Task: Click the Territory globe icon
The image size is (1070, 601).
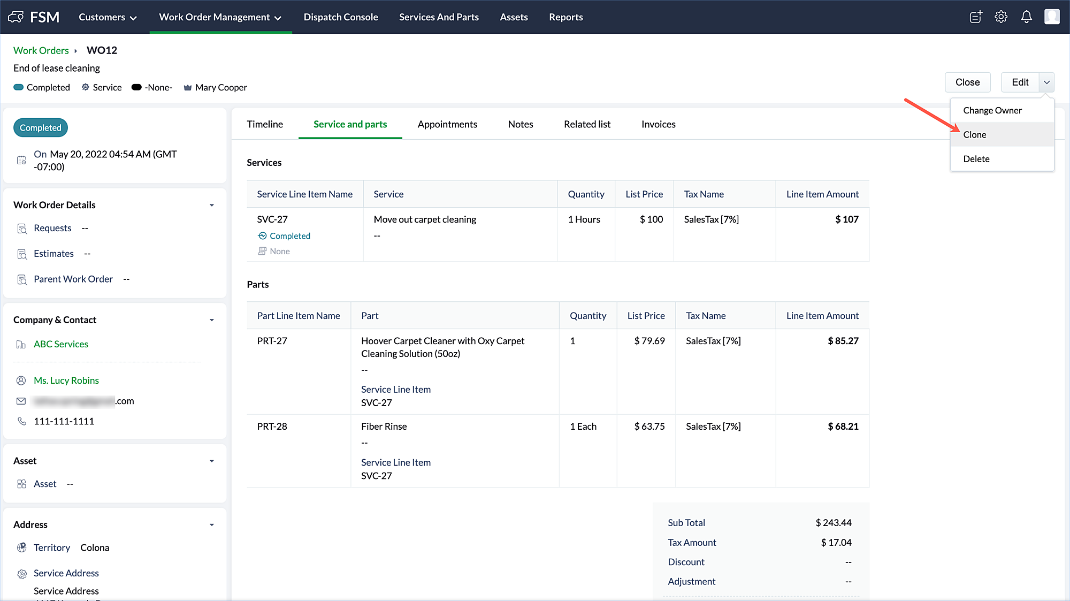Action: click(x=22, y=547)
